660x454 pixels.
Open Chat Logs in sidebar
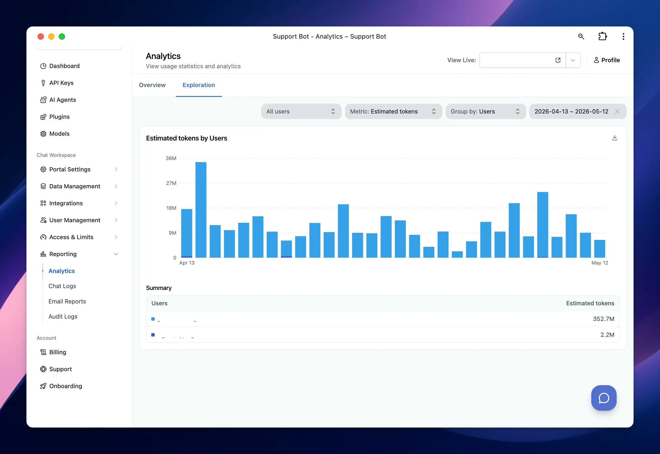coord(62,286)
